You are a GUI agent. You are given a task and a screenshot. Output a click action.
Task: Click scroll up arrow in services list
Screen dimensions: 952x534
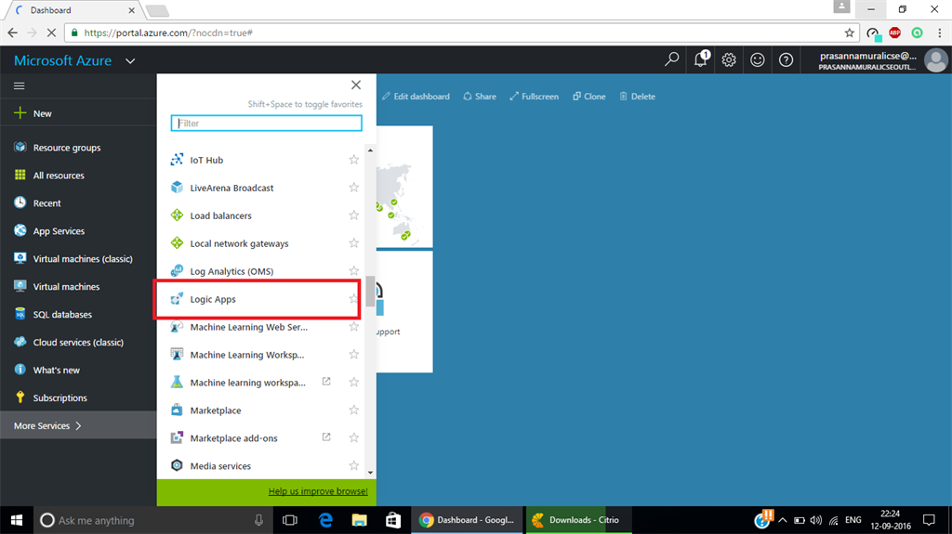[x=370, y=150]
